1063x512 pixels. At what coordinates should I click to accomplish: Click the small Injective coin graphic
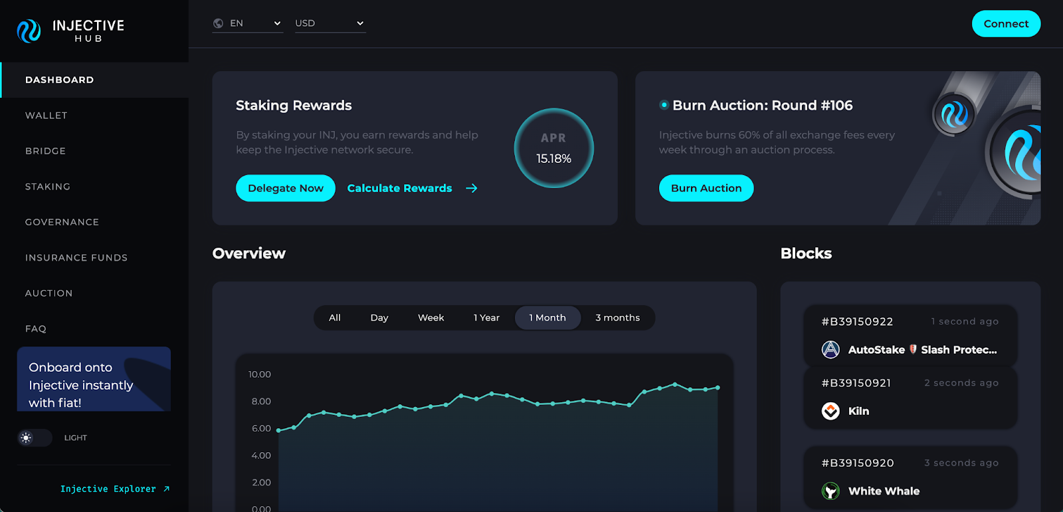(954, 114)
